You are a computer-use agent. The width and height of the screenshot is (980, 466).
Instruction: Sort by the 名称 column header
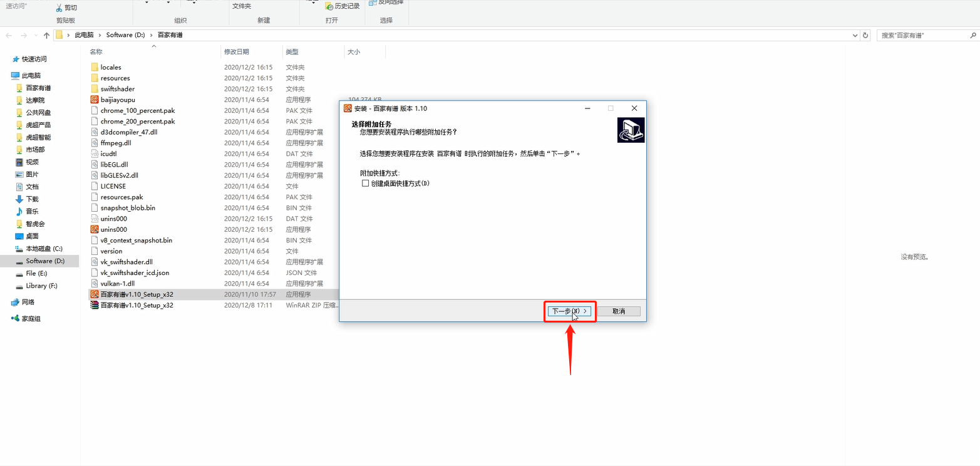pos(96,52)
